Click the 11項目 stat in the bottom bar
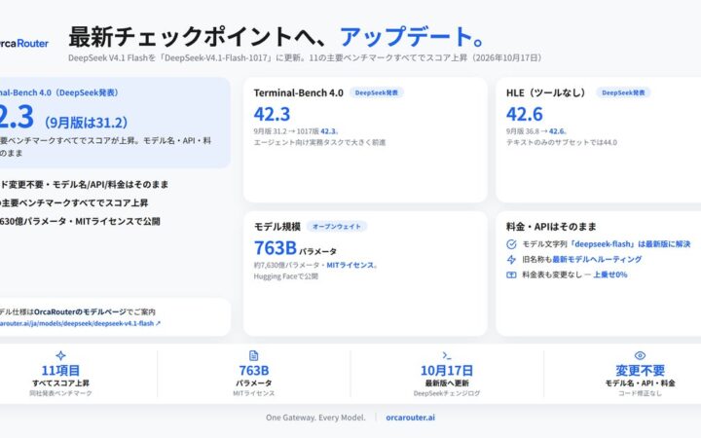This screenshot has height=438, width=701. tap(60, 371)
